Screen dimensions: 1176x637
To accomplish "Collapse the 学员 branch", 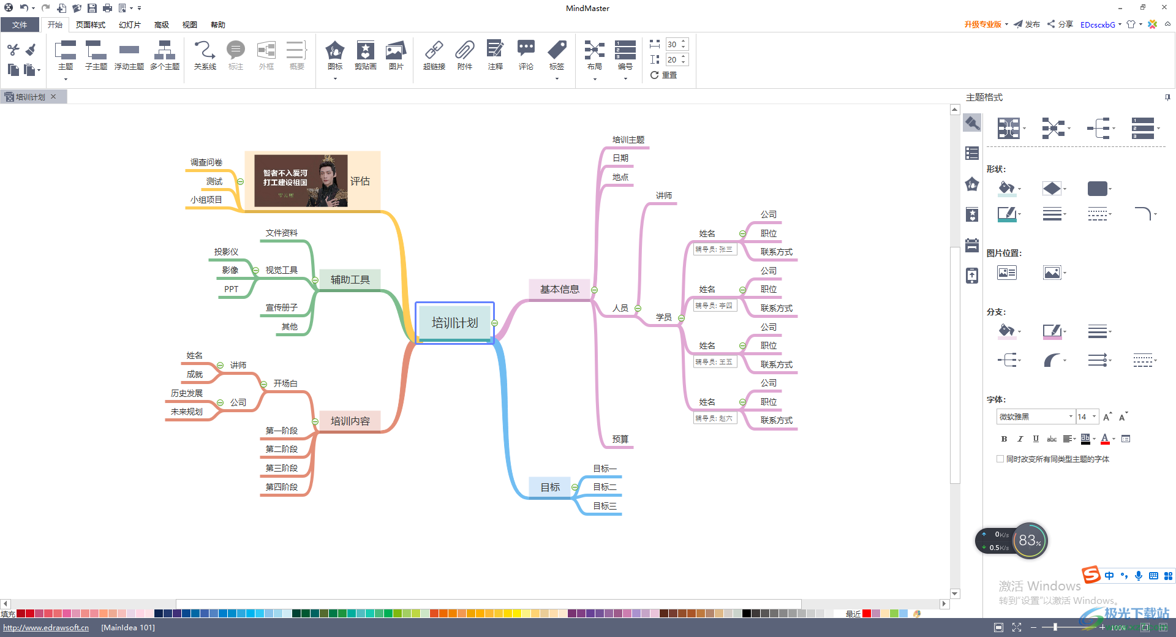I will tap(681, 318).
